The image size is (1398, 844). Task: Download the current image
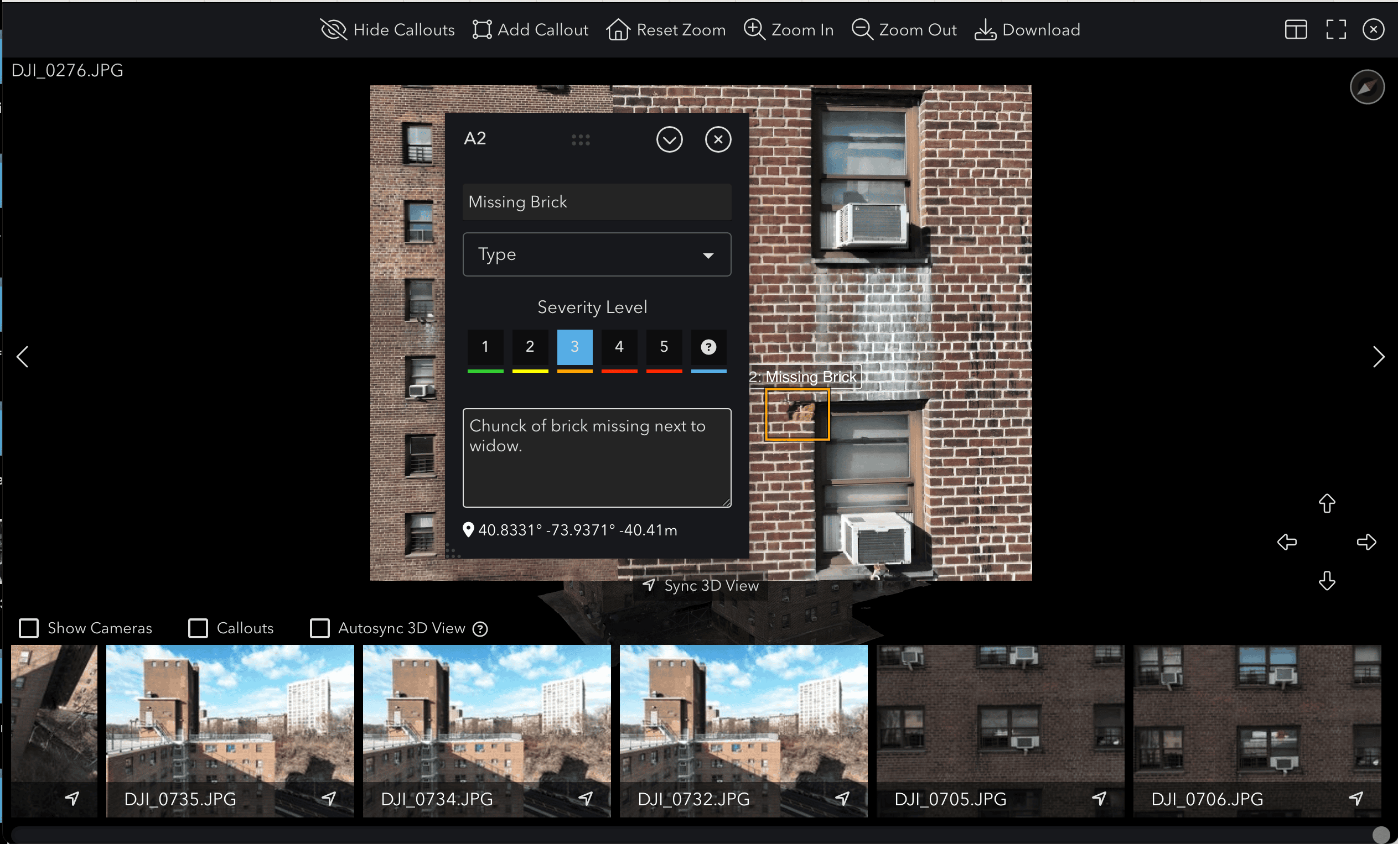pyautogui.click(x=1027, y=29)
